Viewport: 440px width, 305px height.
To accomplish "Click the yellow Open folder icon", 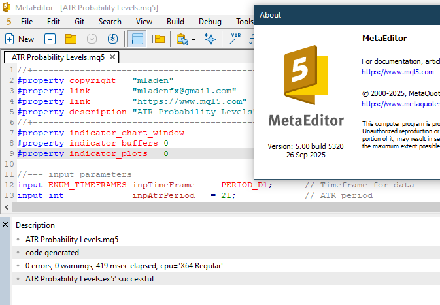I will (71, 39).
